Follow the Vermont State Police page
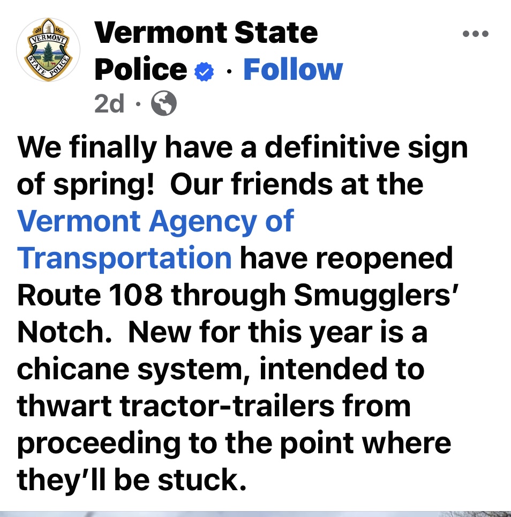The width and height of the screenshot is (511, 517). point(293,70)
